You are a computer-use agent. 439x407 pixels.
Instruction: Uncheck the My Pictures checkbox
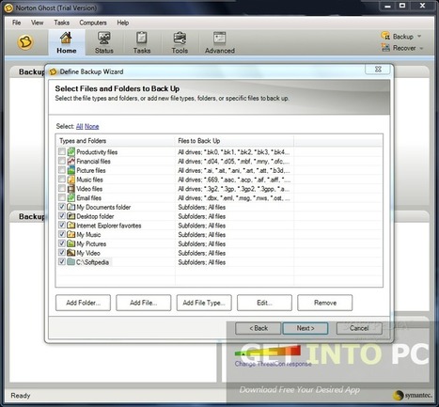pyautogui.click(x=62, y=243)
